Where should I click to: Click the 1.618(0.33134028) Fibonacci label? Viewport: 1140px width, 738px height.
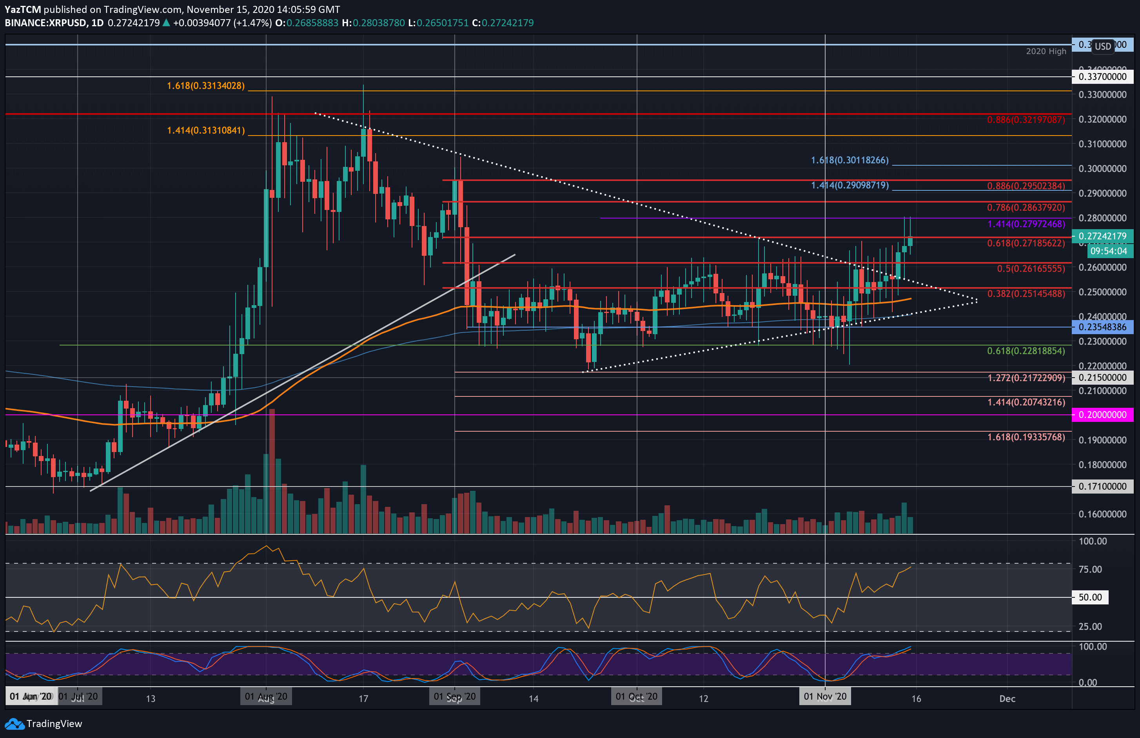coord(205,86)
